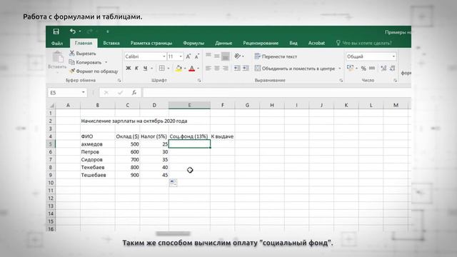The height and width of the screenshot is (257, 457).
Task: Open the Файл tab
Action: [x=57, y=43]
